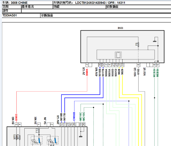Click pin 37 on BSI1 connector
This screenshot has width=171, height=146.
103,65
